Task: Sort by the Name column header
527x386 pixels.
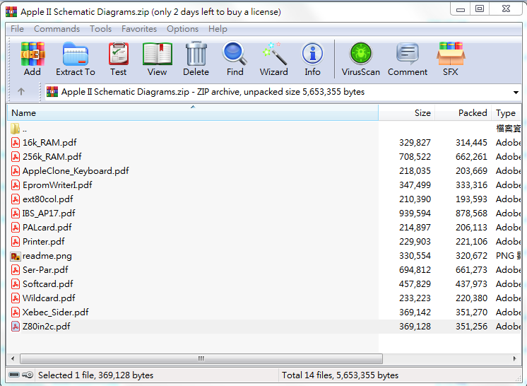Action: click(193, 112)
